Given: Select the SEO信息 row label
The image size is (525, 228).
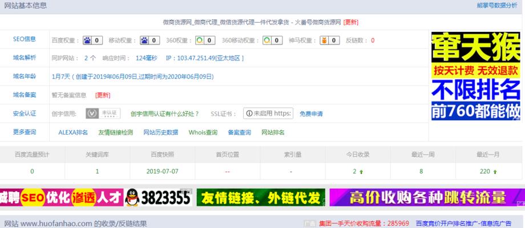Looking at the screenshot, I should (25, 39).
